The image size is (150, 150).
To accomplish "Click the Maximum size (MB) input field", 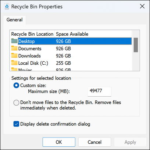I will (x=99, y=92).
